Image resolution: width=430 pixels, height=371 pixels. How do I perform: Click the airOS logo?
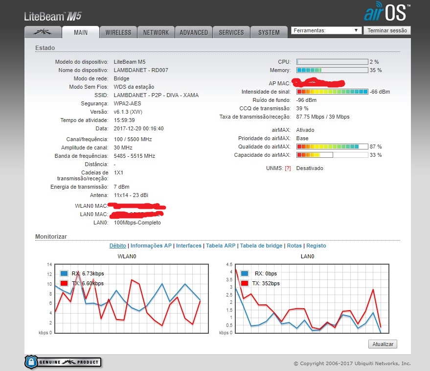(x=387, y=12)
